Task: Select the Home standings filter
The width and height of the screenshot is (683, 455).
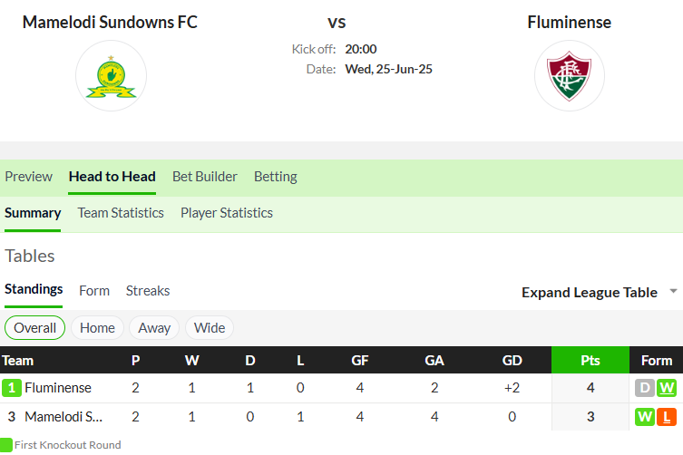Action: point(97,328)
